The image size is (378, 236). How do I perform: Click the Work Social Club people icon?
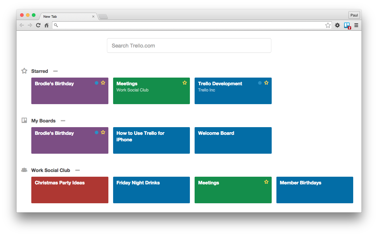24,170
